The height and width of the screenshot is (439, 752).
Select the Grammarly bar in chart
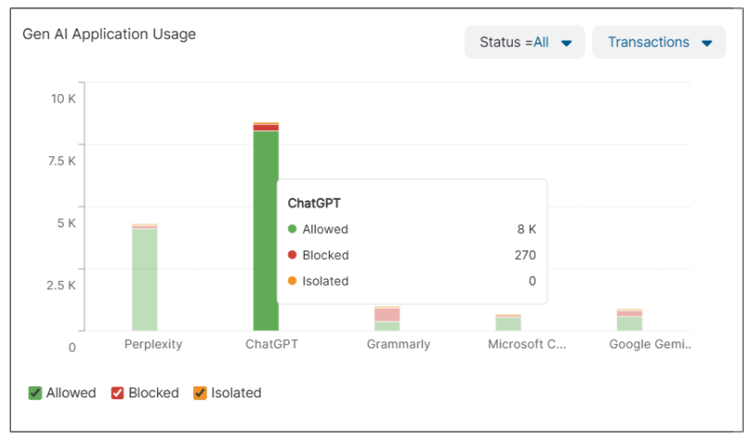click(x=387, y=319)
